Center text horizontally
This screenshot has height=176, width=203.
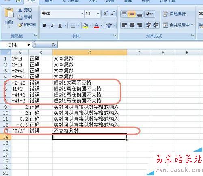[x=132, y=25]
